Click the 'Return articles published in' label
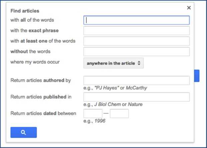The image size is (207, 148). coord(41,97)
